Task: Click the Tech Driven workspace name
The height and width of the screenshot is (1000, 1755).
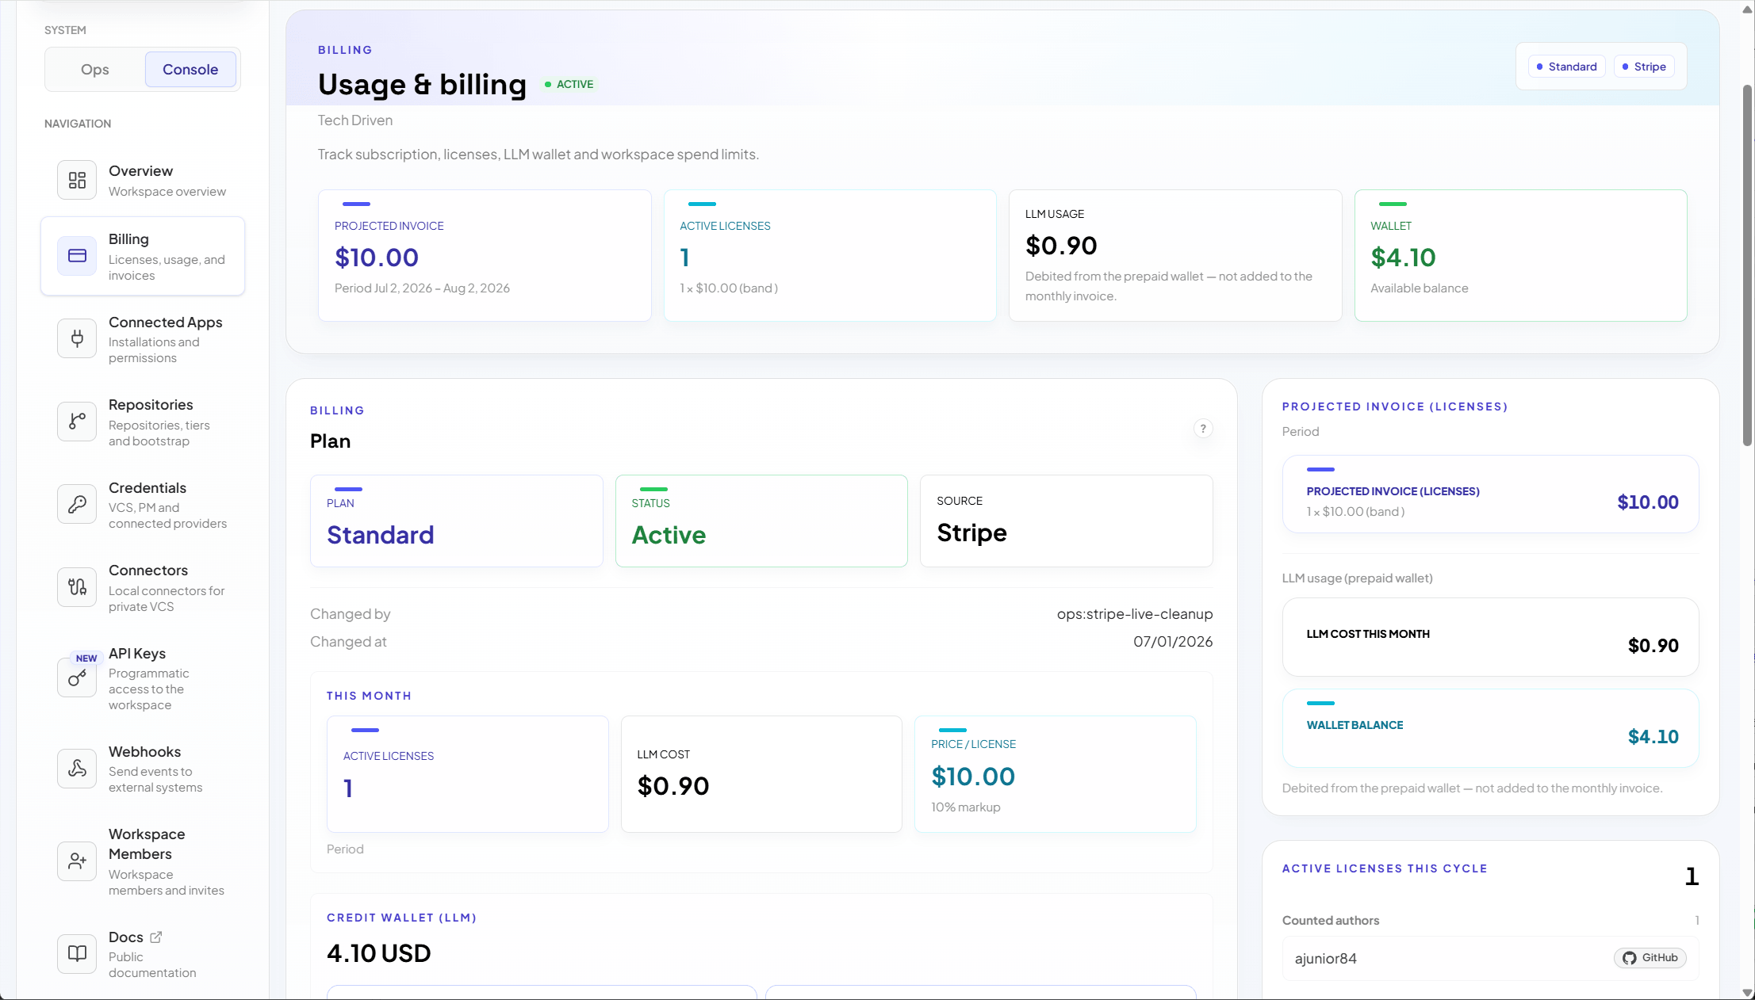Action: pos(355,120)
